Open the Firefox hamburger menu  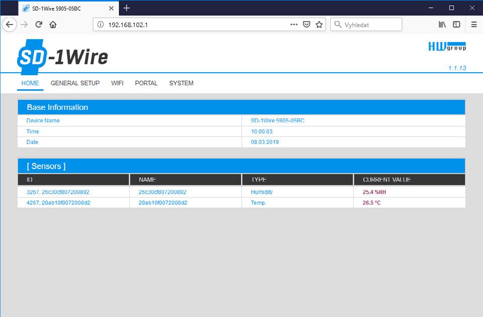(x=474, y=25)
